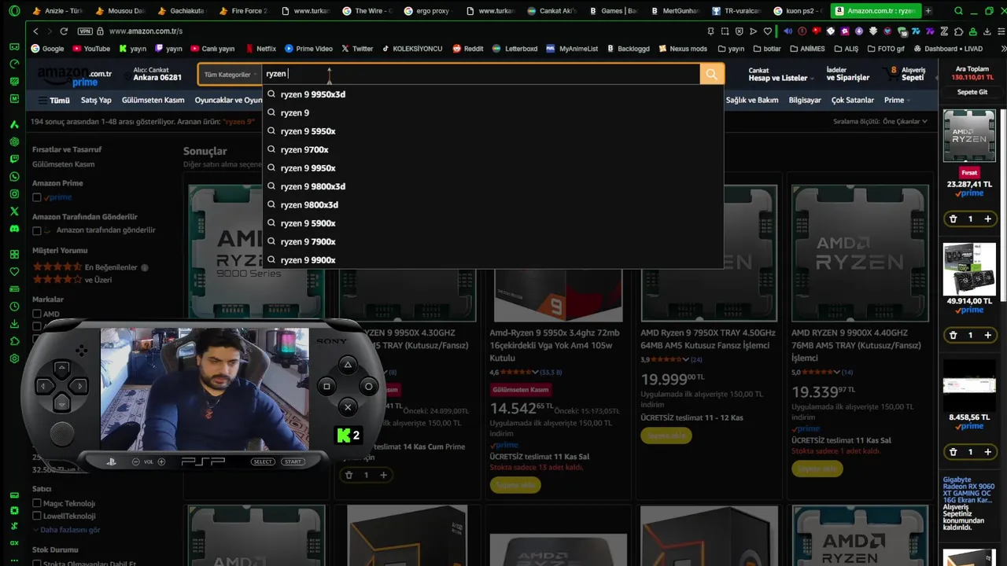Take a snapshot with toolbar capture icon
Screen dimensions: 1007x566
(x=725, y=31)
